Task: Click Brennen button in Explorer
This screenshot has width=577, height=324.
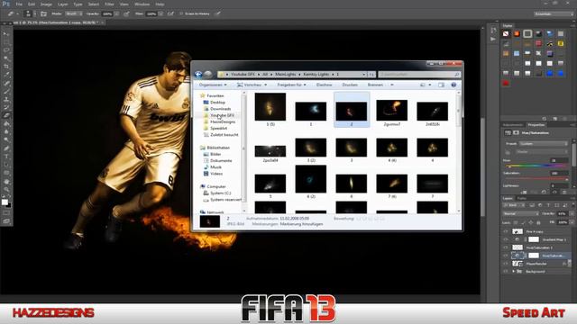Action: pyautogui.click(x=375, y=85)
